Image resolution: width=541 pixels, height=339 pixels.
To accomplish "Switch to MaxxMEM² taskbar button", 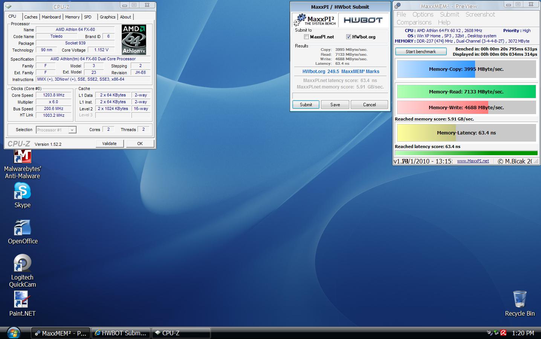I will [x=61, y=333].
